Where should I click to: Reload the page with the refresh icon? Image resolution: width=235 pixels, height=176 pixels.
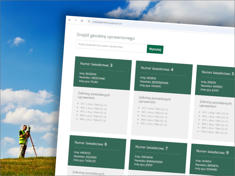[82, 21]
